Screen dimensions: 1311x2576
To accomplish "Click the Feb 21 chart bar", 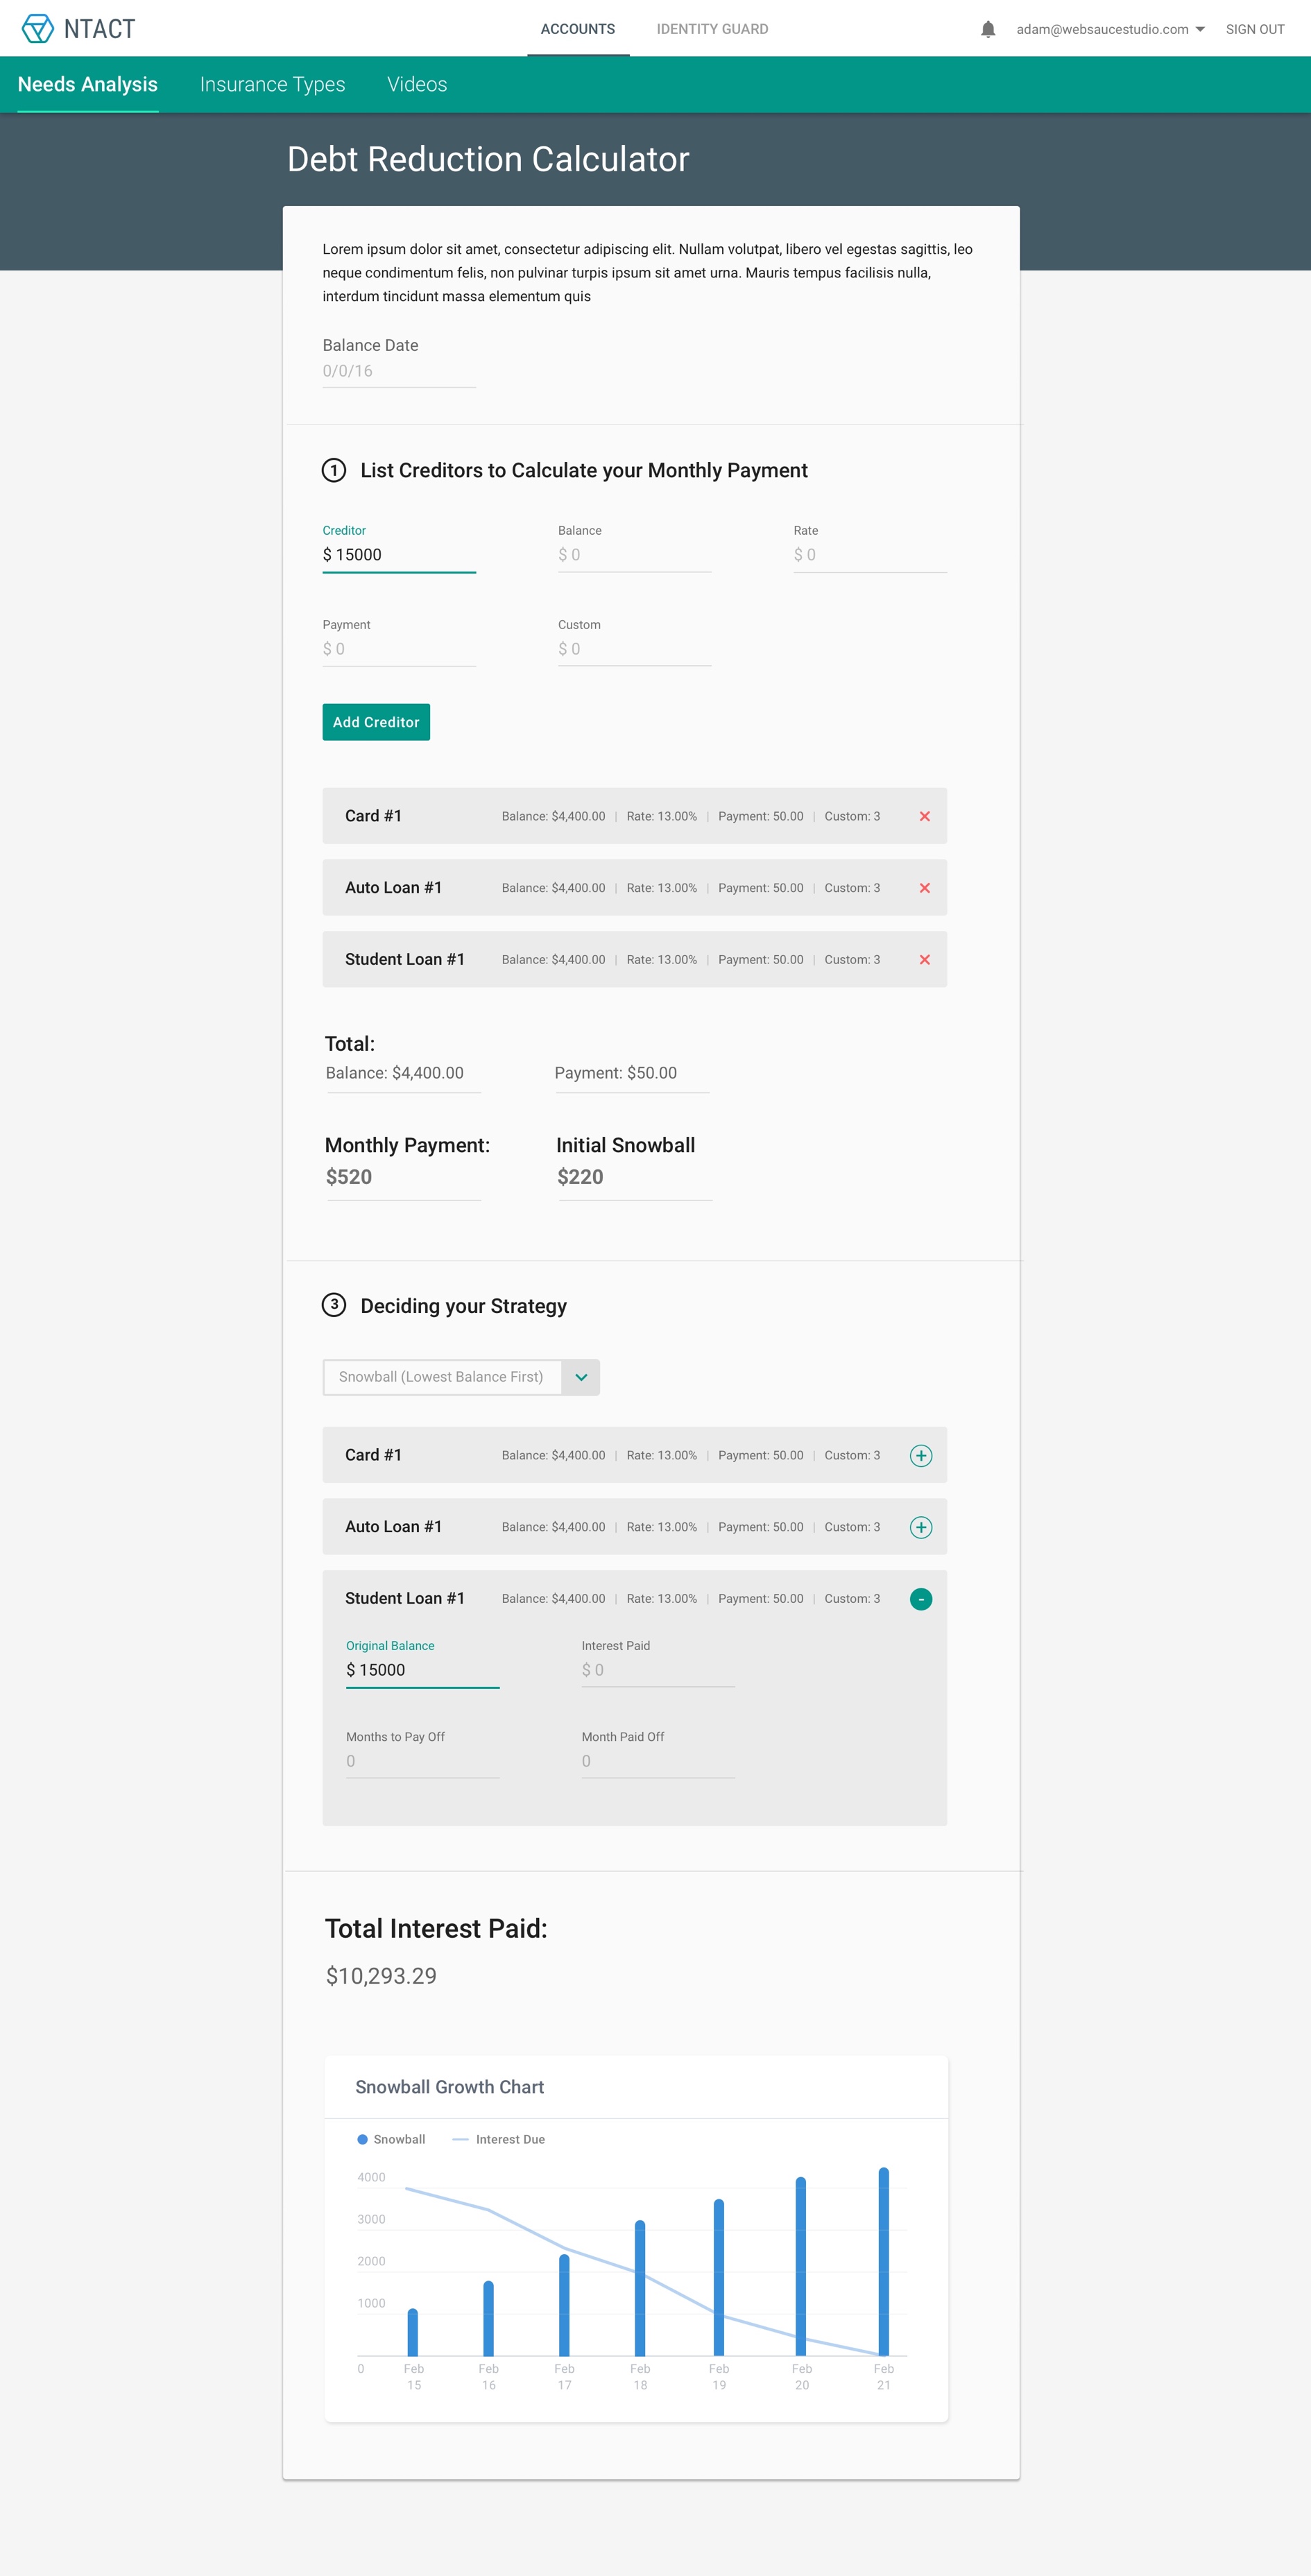I will [x=884, y=2261].
